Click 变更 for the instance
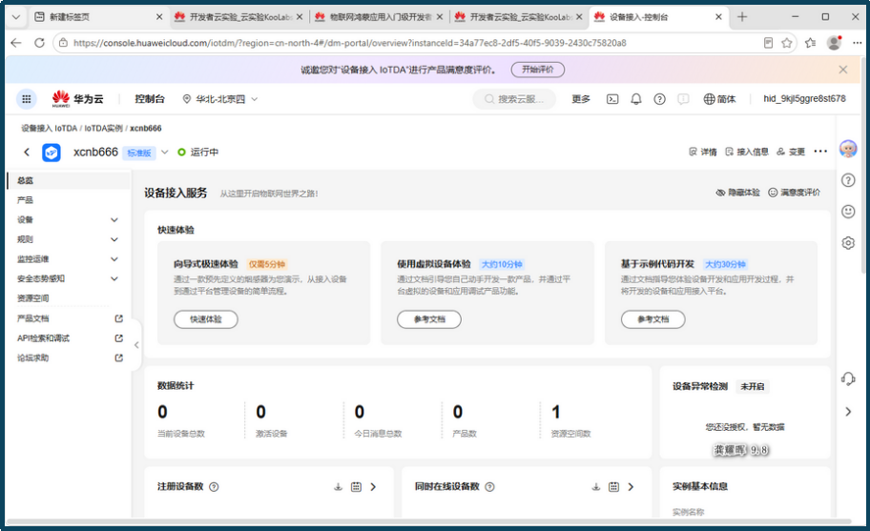The image size is (870, 531). pyautogui.click(x=791, y=152)
